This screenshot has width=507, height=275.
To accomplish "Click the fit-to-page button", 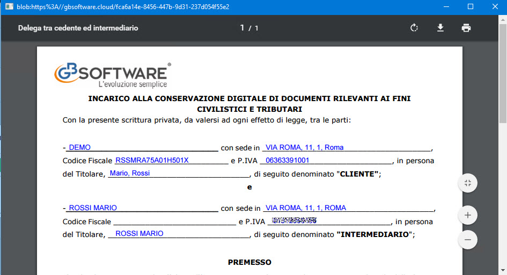I will (x=467, y=183).
